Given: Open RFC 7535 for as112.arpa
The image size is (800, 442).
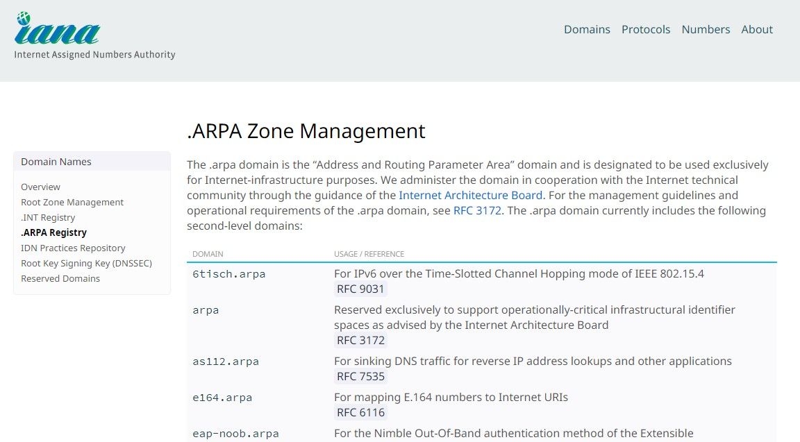Looking at the screenshot, I should pos(360,376).
